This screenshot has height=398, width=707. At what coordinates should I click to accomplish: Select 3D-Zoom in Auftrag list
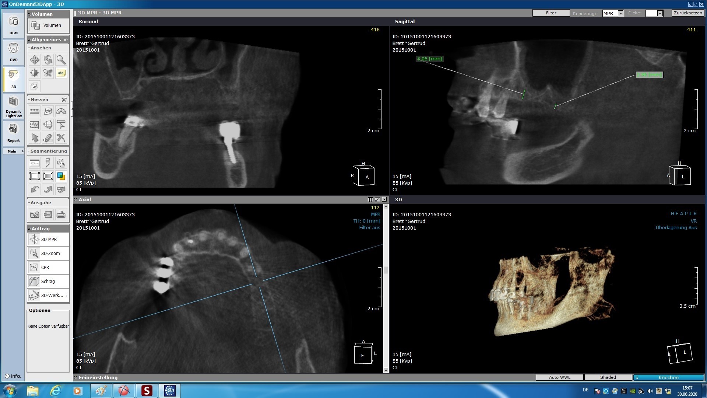click(48, 254)
